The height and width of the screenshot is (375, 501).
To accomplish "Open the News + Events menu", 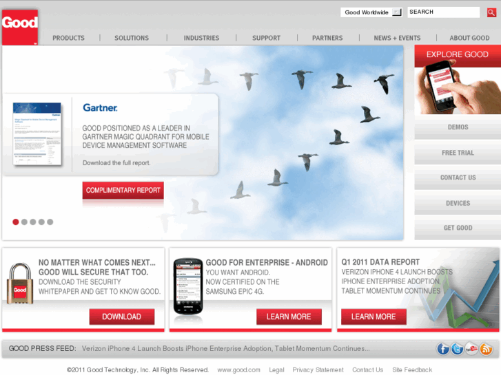I will (x=397, y=38).
